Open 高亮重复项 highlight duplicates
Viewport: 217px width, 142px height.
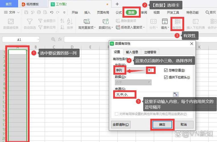click(x=87, y=24)
